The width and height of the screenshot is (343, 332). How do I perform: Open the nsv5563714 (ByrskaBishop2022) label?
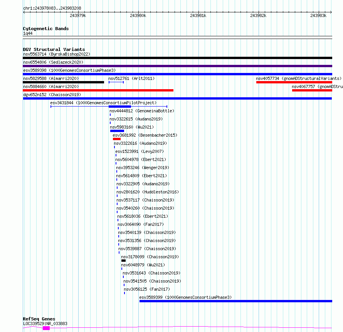pyautogui.click(x=57, y=54)
